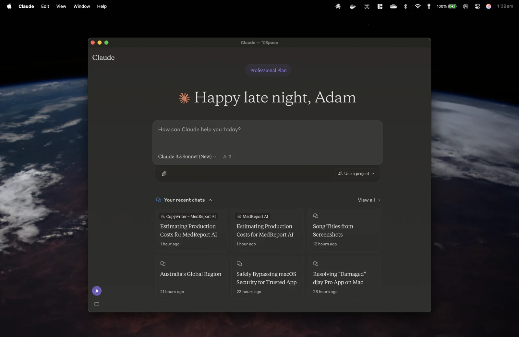
Task: Collapse the Your recent chats section
Action: pos(210,200)
